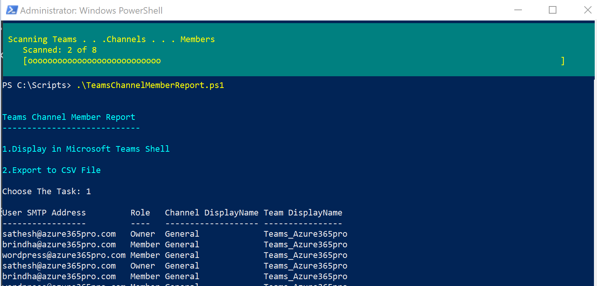597x286 pixels.
Task: Click 'Owner' role in first sathesh row
Action: (x=143, y=234)
